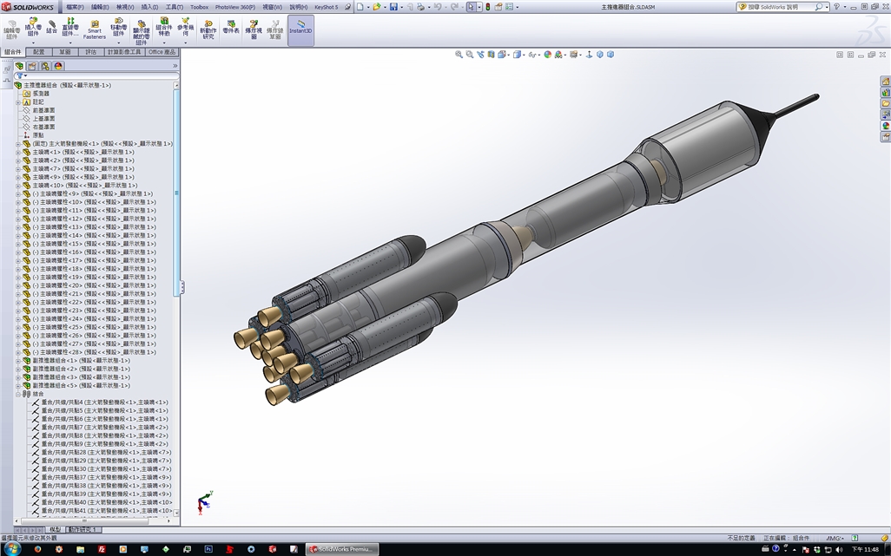
Task: Open the FeatureManager design tree tab
Action: [20, 66]
